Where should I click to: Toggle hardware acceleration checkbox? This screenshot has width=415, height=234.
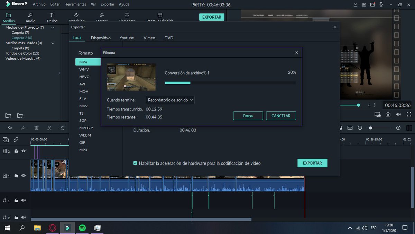click(x=135, y=163)
